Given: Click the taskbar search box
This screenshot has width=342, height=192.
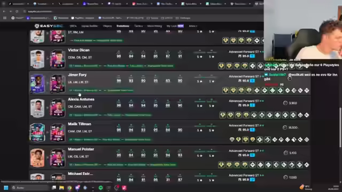Looking at the screenshot, I should [x=30, y=188].
